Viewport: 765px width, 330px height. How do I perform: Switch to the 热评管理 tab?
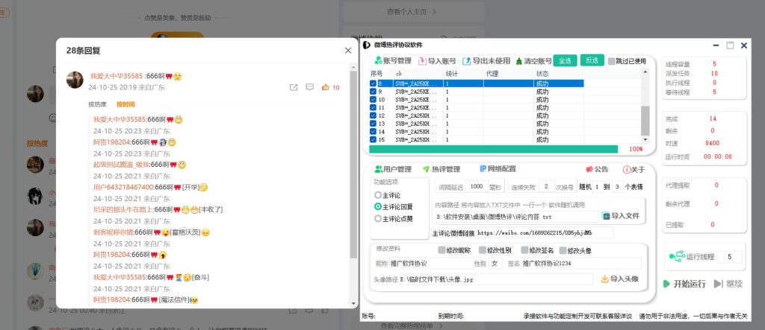[x=441, y=169]
